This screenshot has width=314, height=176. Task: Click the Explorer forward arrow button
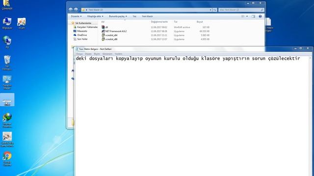[x=76, y=10]
